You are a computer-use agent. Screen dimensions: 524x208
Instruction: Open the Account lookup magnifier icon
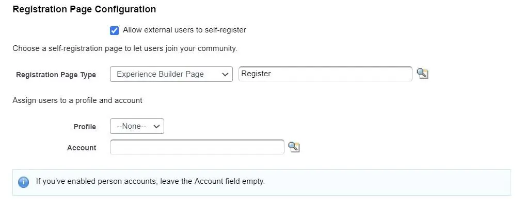click(294, 147)
